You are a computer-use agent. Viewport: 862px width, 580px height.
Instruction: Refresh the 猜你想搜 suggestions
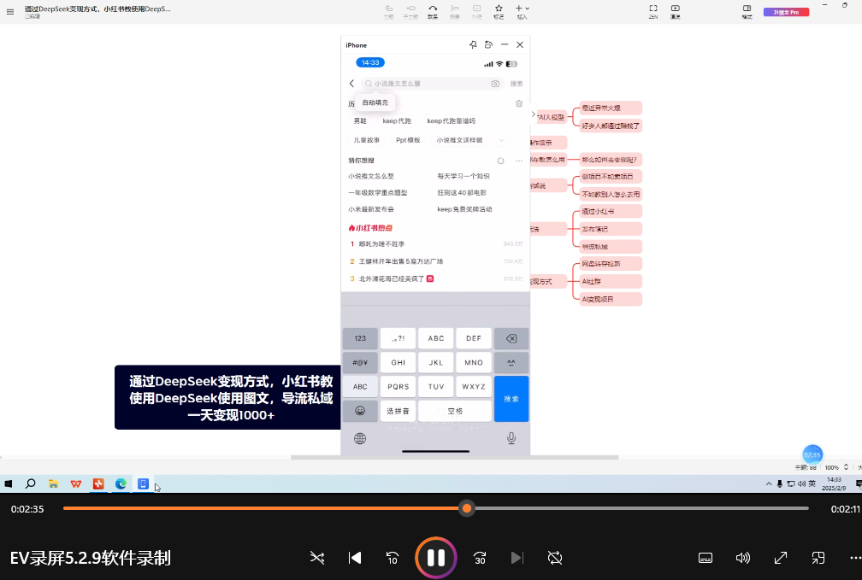[x=500, y=161]
